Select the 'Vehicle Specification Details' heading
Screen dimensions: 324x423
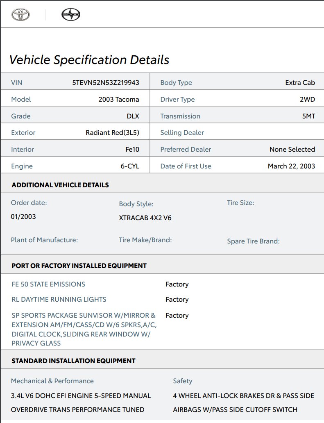click(89, 60)
